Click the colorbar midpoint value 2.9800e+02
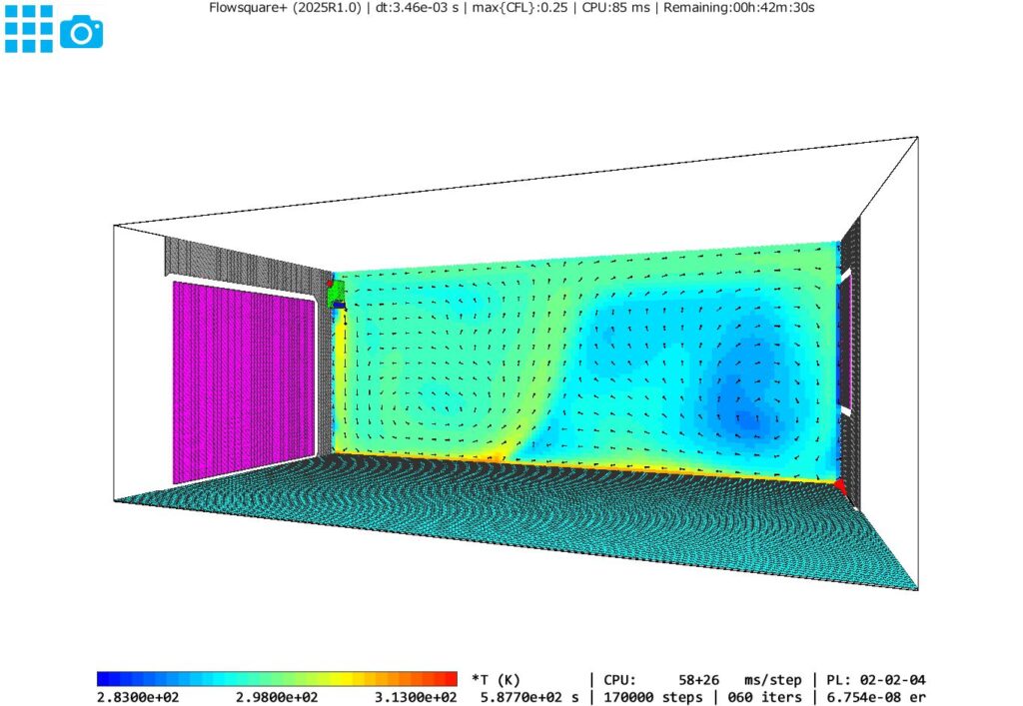Viewport: 1023px width, 706px height. 277,697
